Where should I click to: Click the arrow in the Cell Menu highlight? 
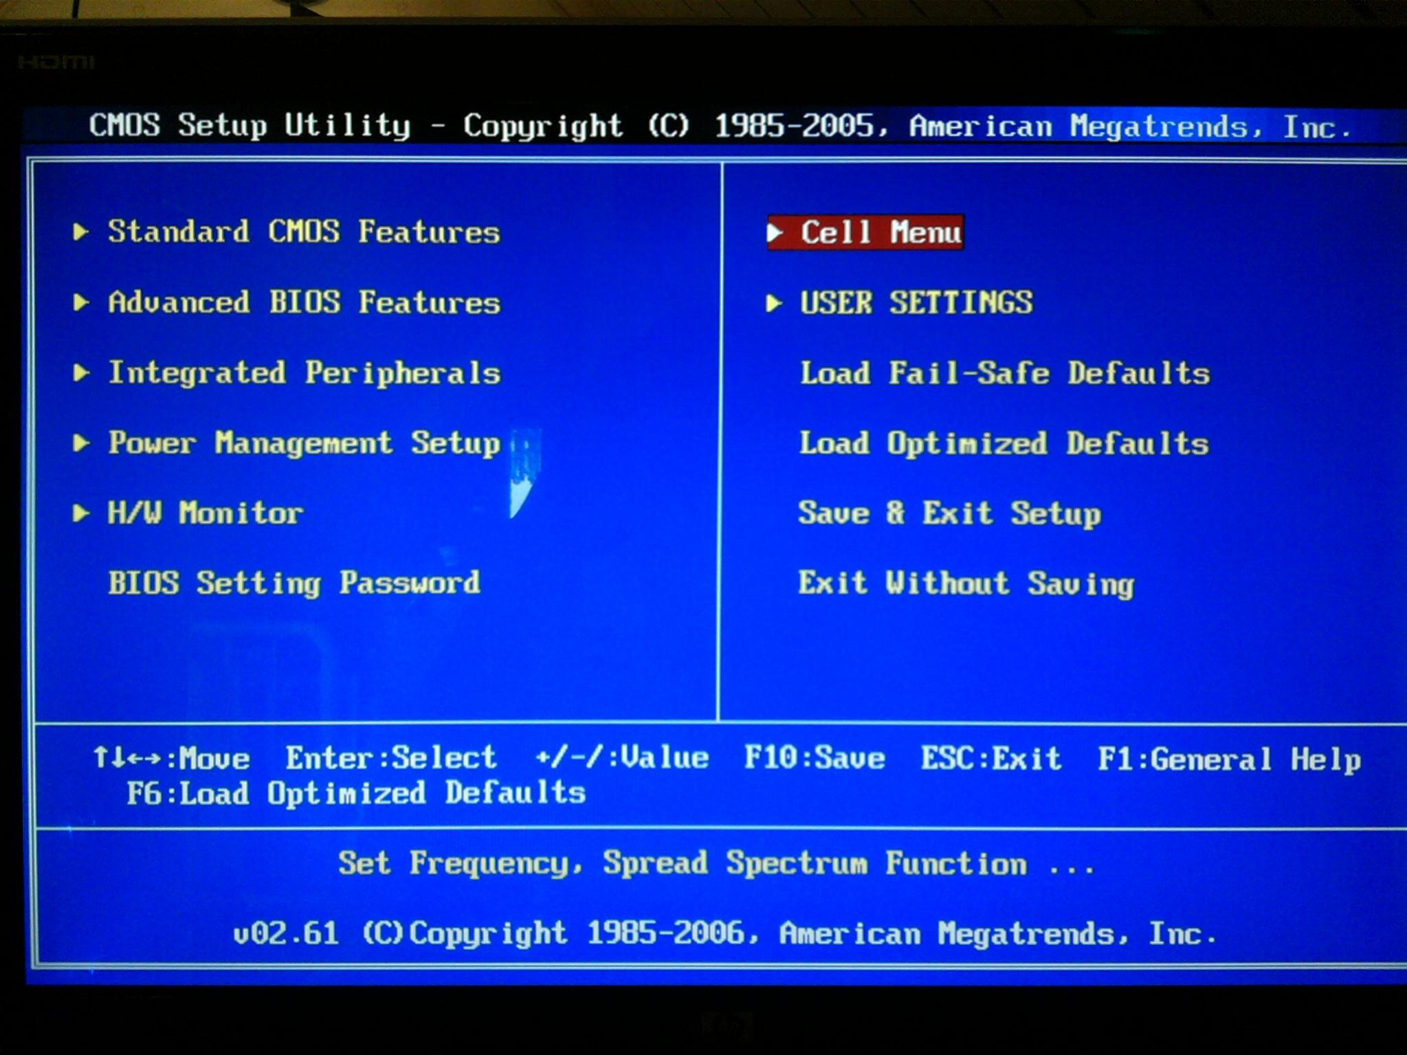pos(775,232)
